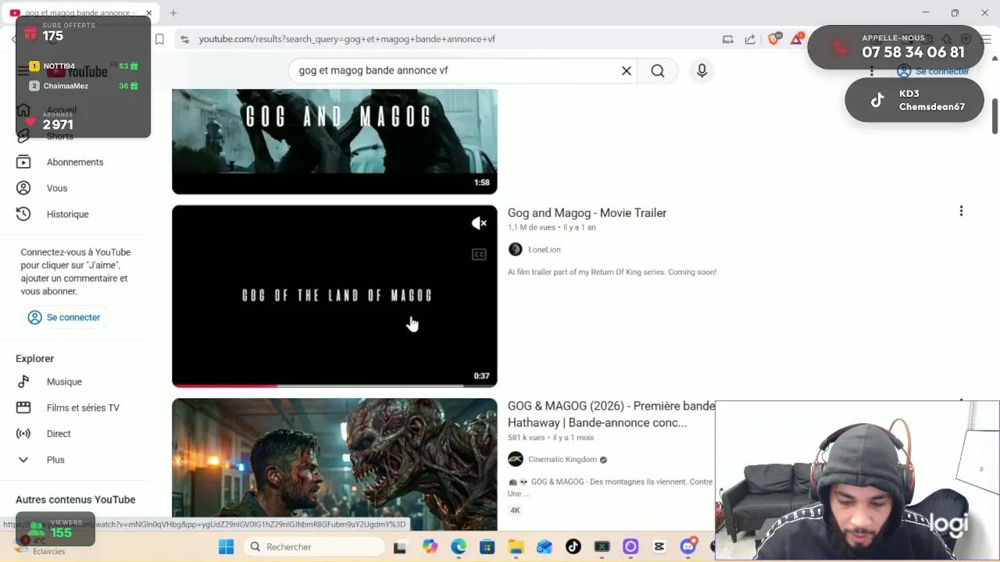Click the Windows taskbar Rechercher box

[x=312, y=547]
